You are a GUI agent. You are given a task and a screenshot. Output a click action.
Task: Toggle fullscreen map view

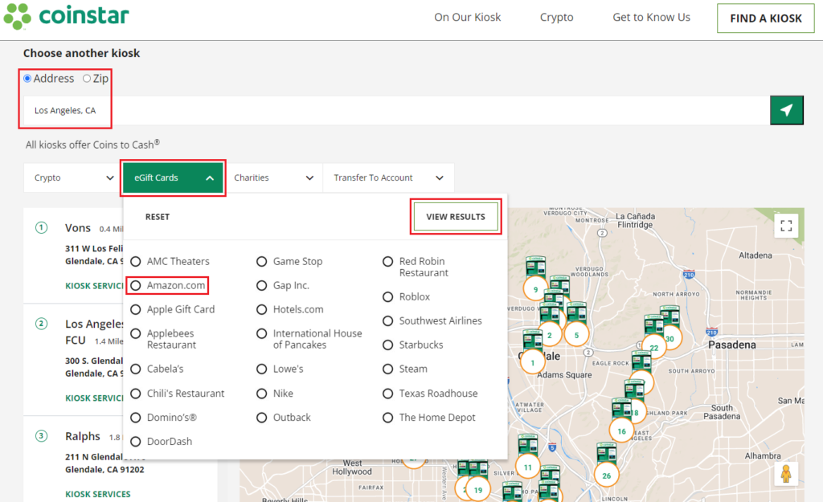click(x=786, y=226)
